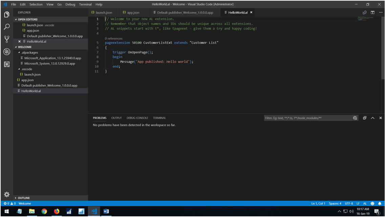Open the Selection menu
The height and width of the screenshot is (217, 385).
click(36, 4)
